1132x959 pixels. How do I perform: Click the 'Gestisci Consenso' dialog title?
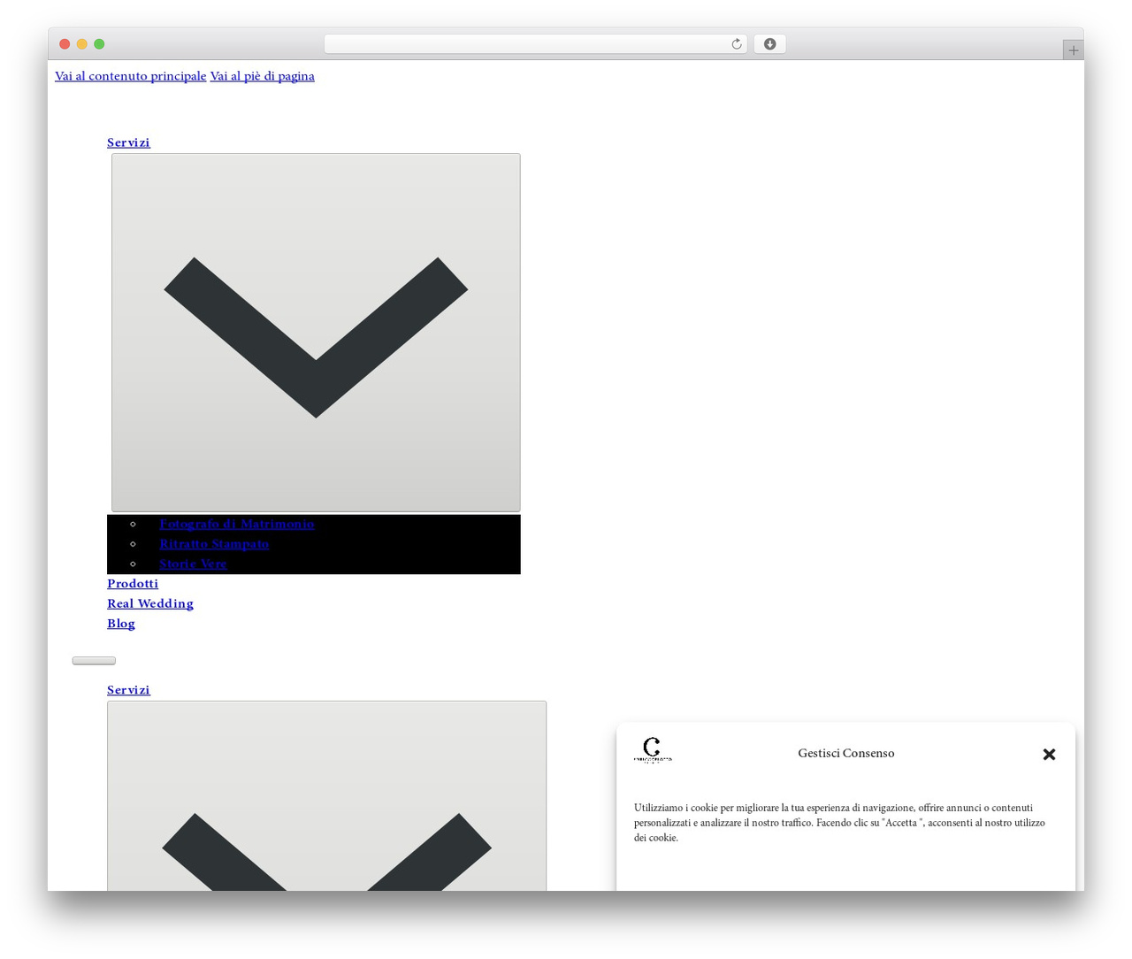point(845,754)
